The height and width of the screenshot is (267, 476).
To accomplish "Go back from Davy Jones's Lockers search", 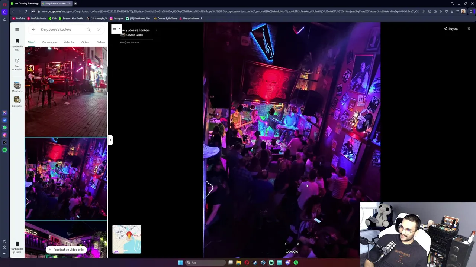I will point(33,29).
